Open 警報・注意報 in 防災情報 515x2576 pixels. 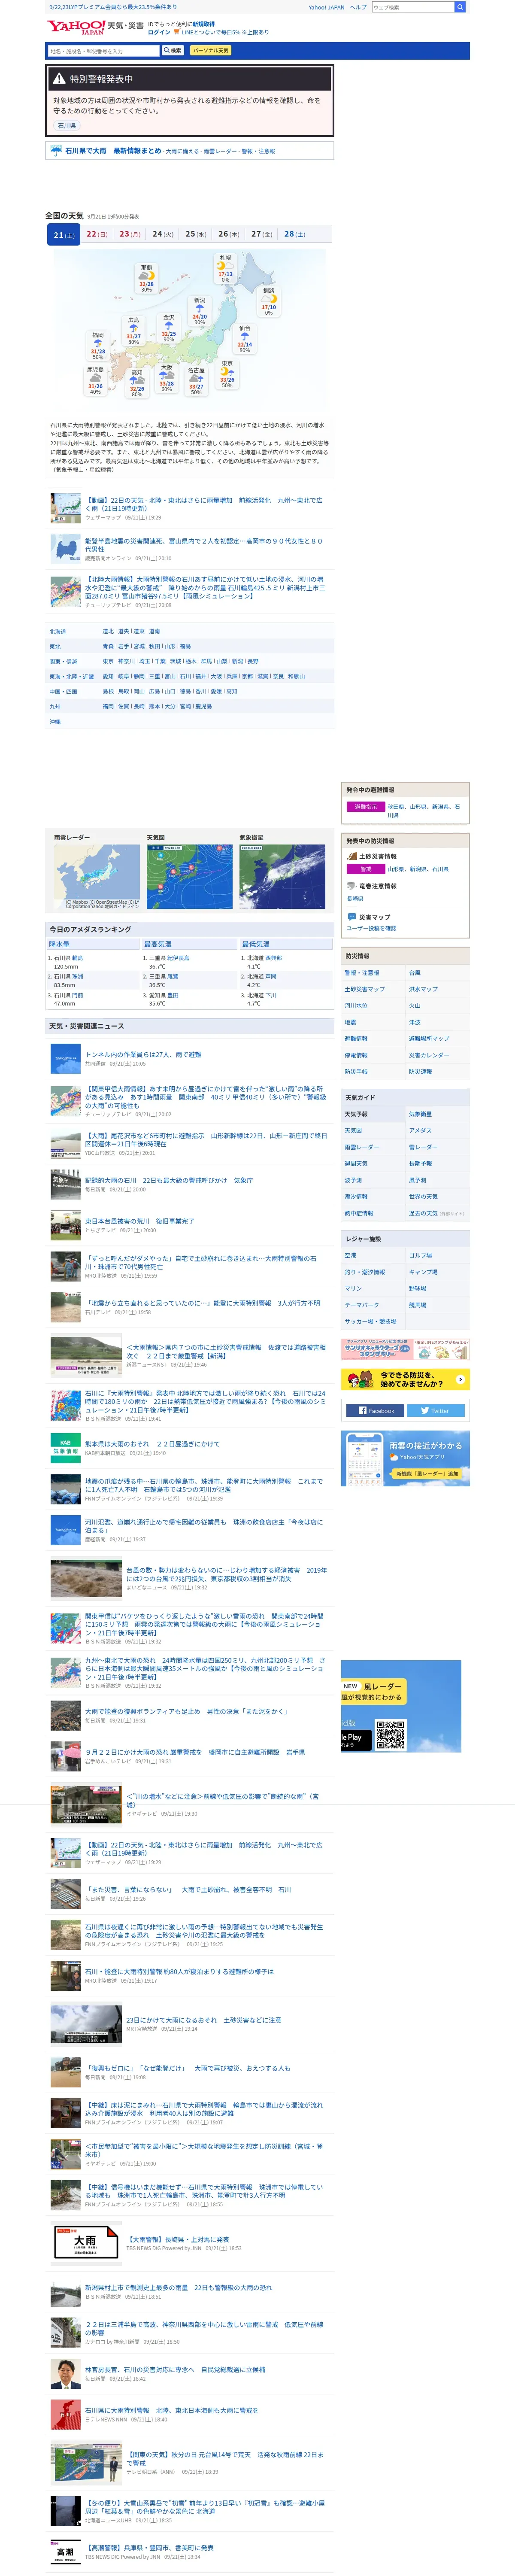(x=362, y=973)
